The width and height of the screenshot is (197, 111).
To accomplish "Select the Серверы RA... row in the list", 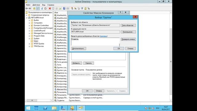I will (x=61, y=98).
